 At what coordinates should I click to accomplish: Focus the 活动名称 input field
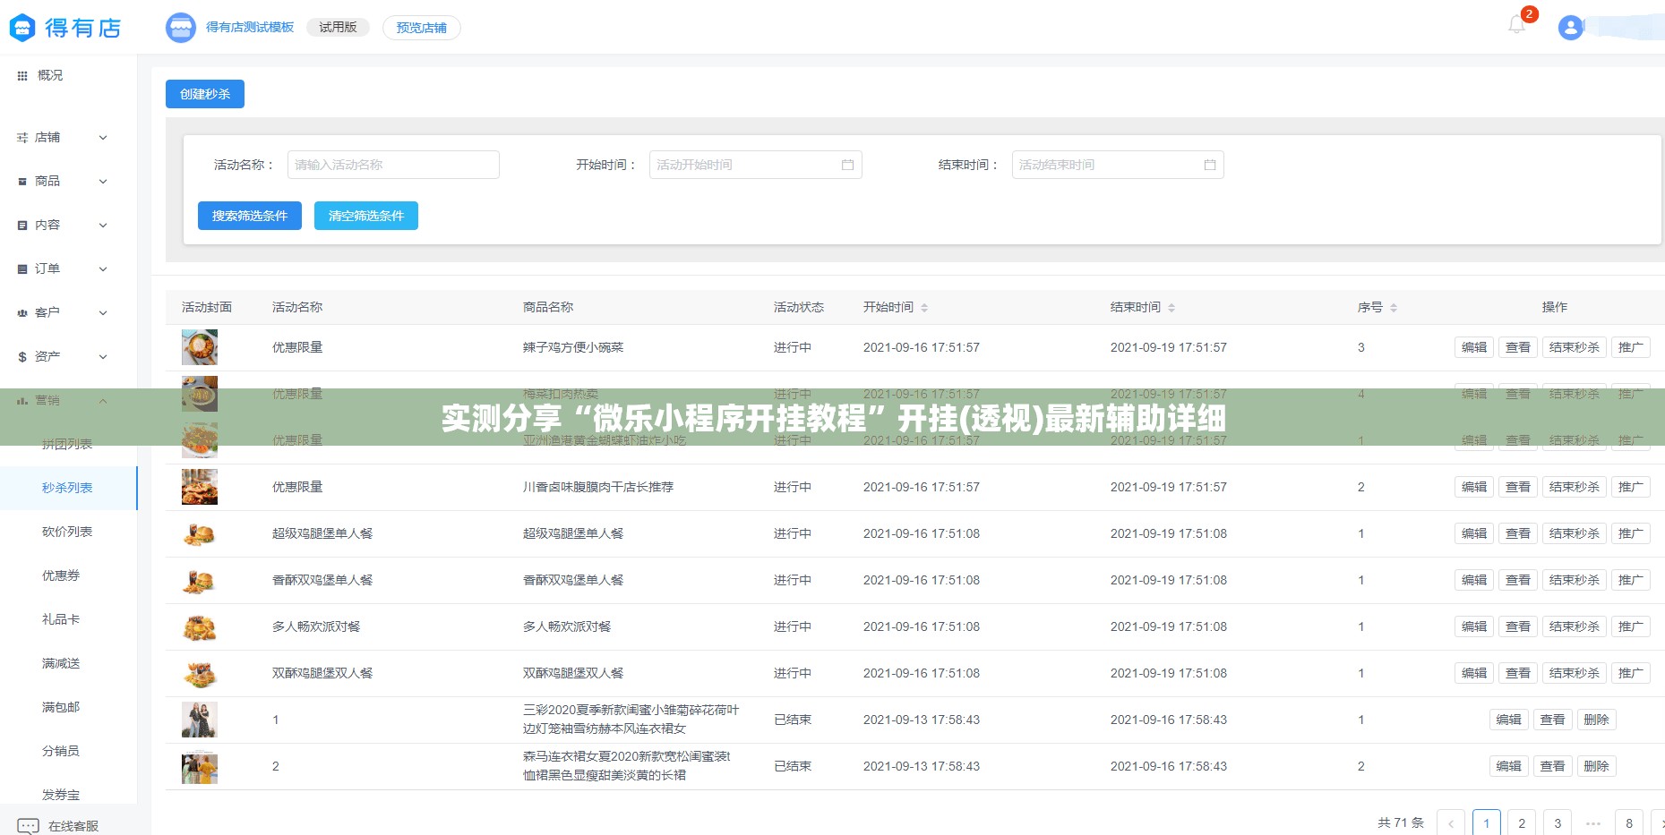point(393,165)
